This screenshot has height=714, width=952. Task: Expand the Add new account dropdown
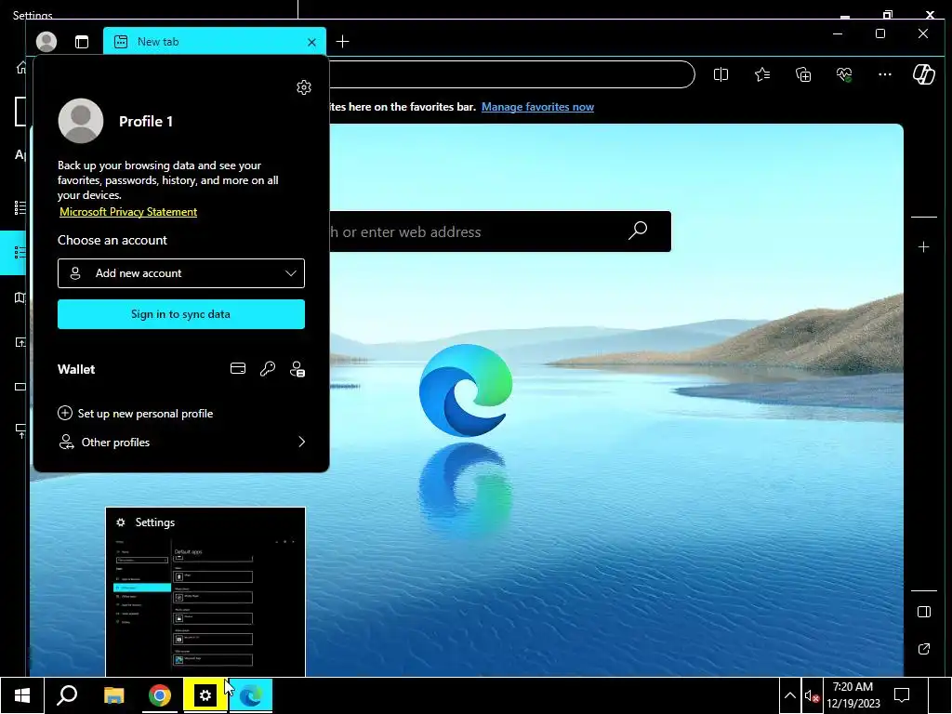181,273
